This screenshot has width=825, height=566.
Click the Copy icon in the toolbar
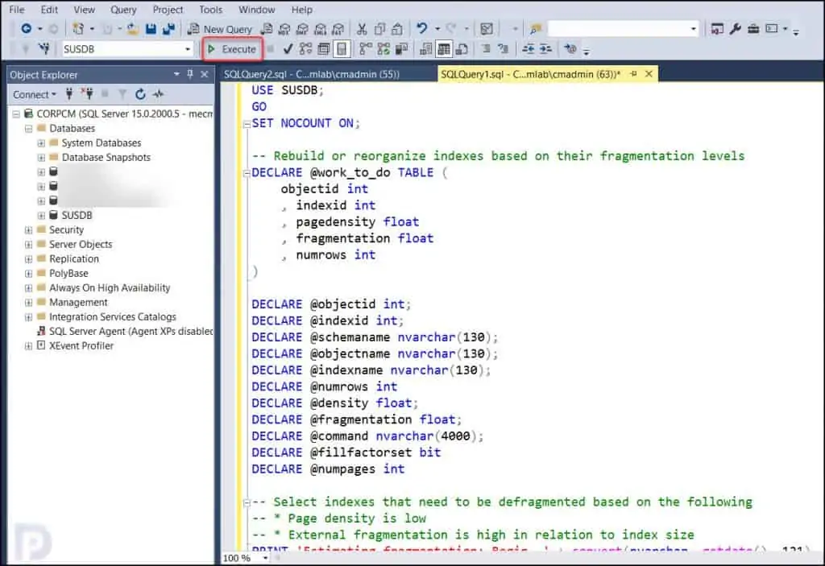pyautogui.click(x=379, y=29)
